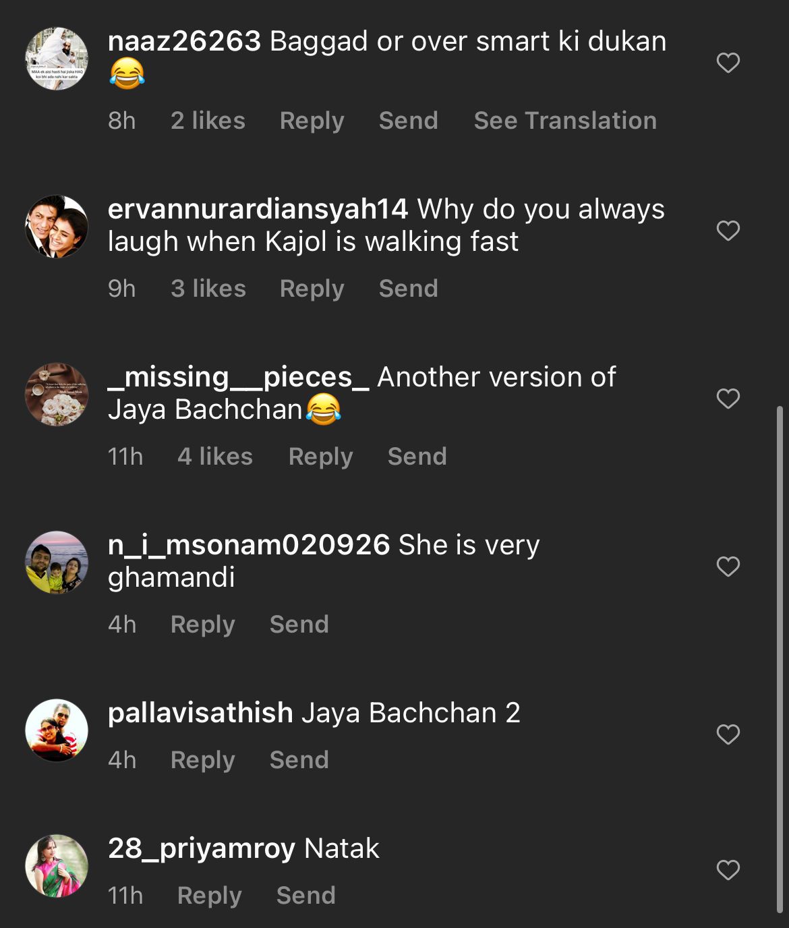
Task: Open ervannurardiansyah14's profile photo
Action: pyautogui.click(x=57, y=227)
